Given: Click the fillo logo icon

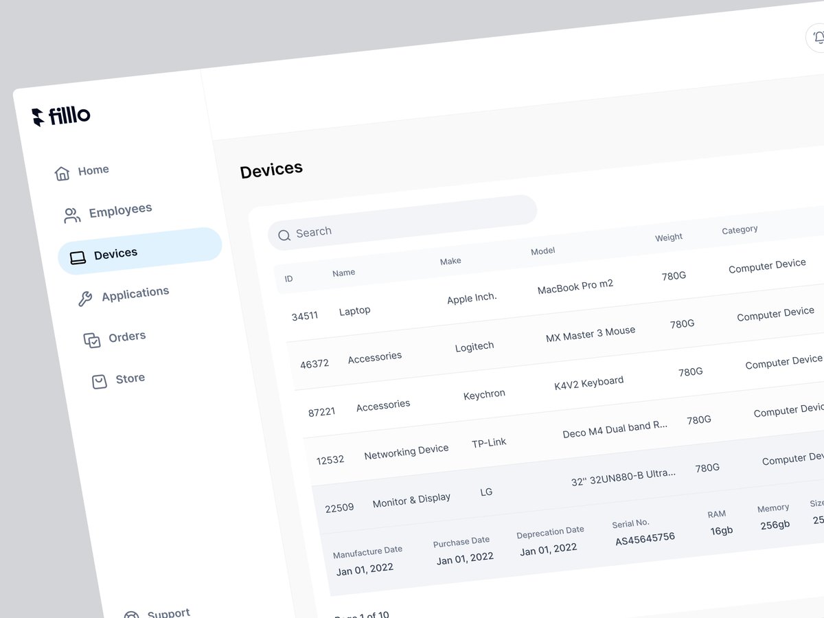Looking at the screenshot, I should click(x=38, y=117).
